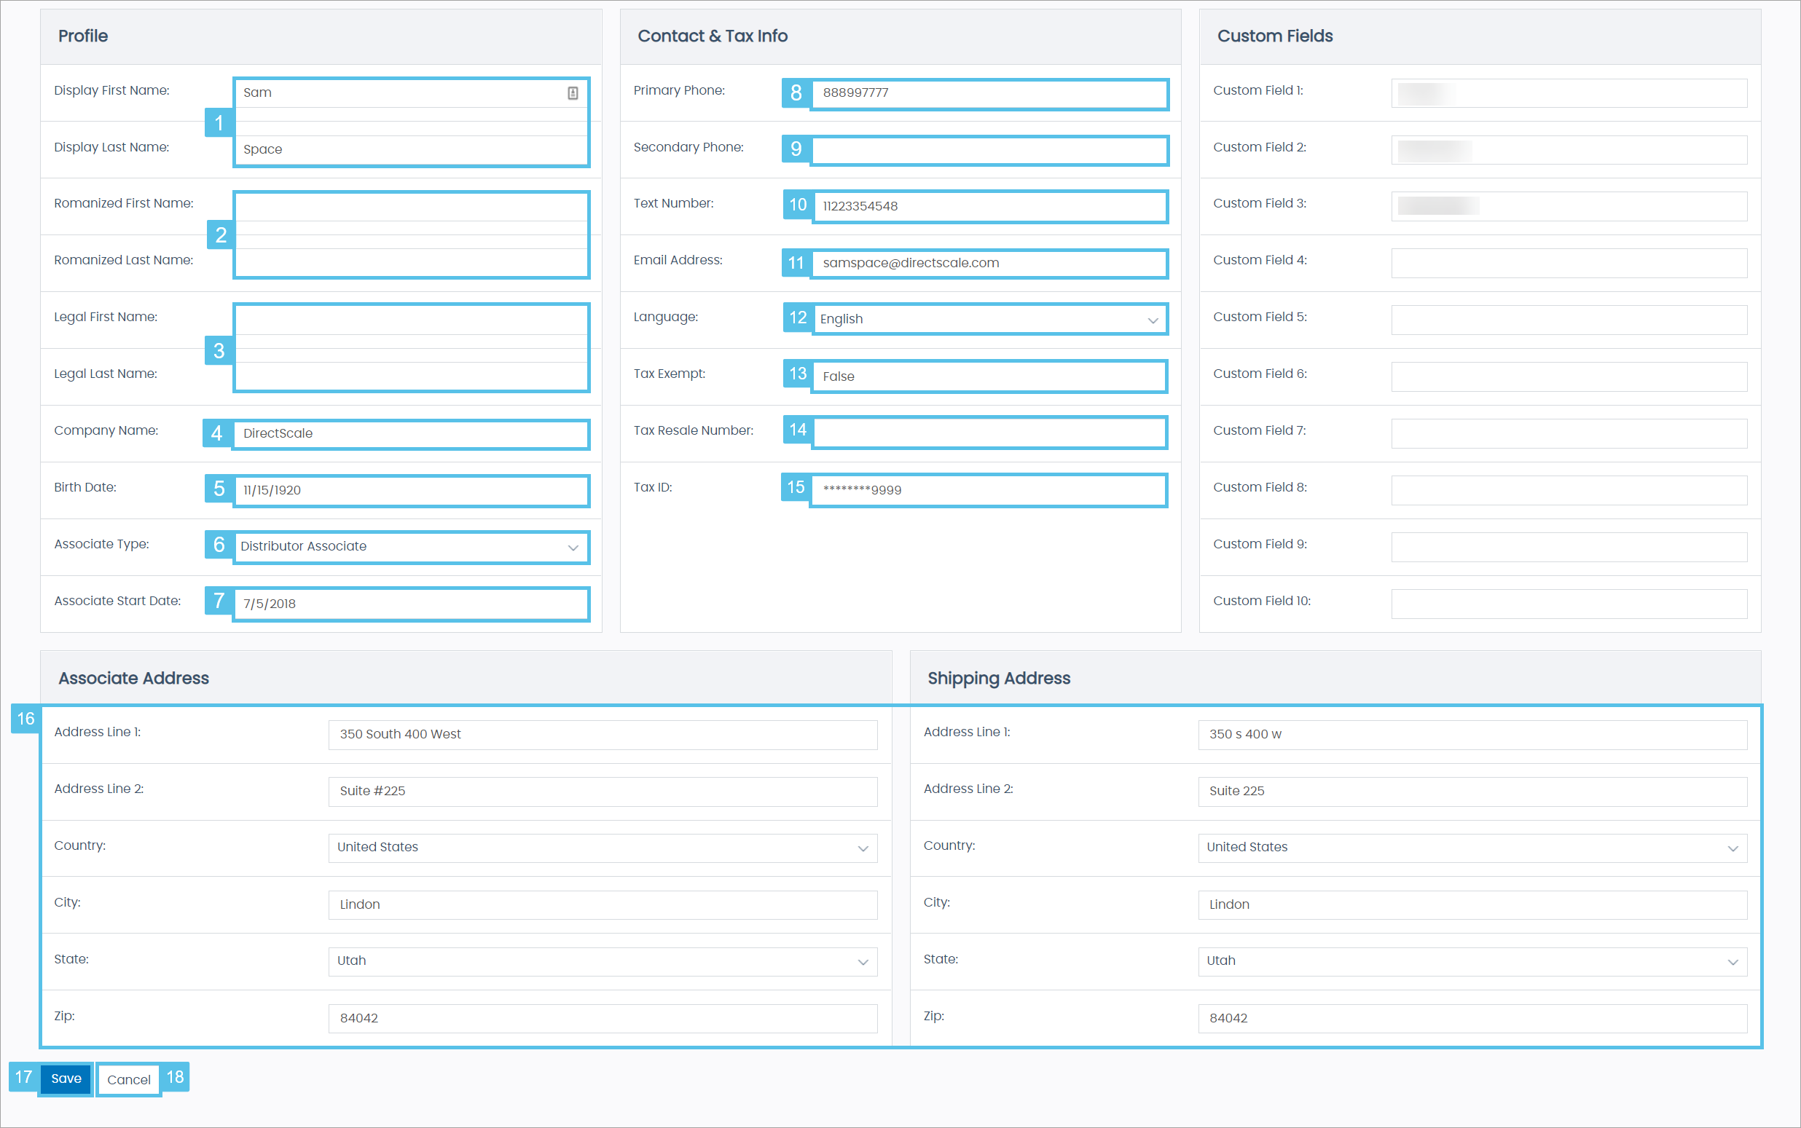Focus the Email Address field
Viewport: 1801px width, 1128px height.
pyautogui.click(x=989, y=264)
